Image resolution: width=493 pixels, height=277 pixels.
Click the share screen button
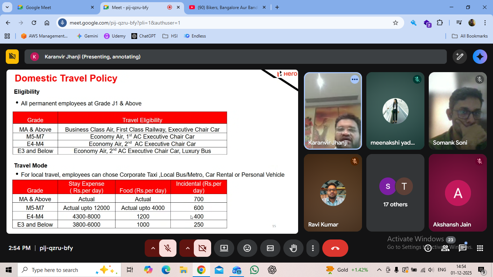pyautogui.click(x=224, y=248)
